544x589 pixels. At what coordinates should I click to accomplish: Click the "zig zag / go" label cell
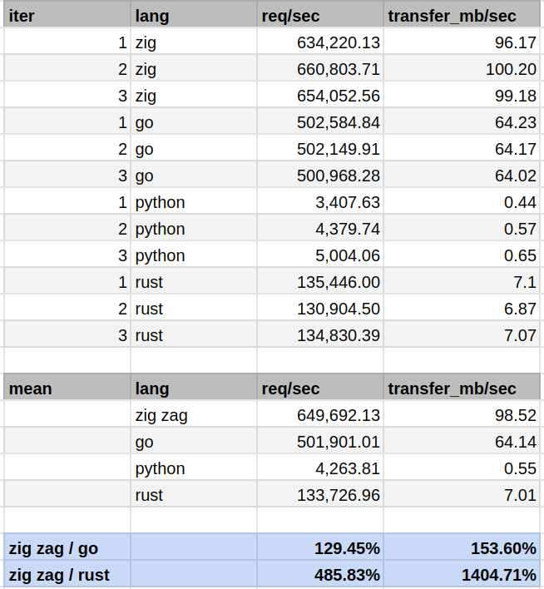[x=67, y=548]
